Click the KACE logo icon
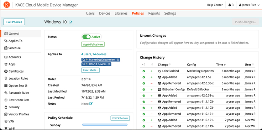 coord(7,5)
